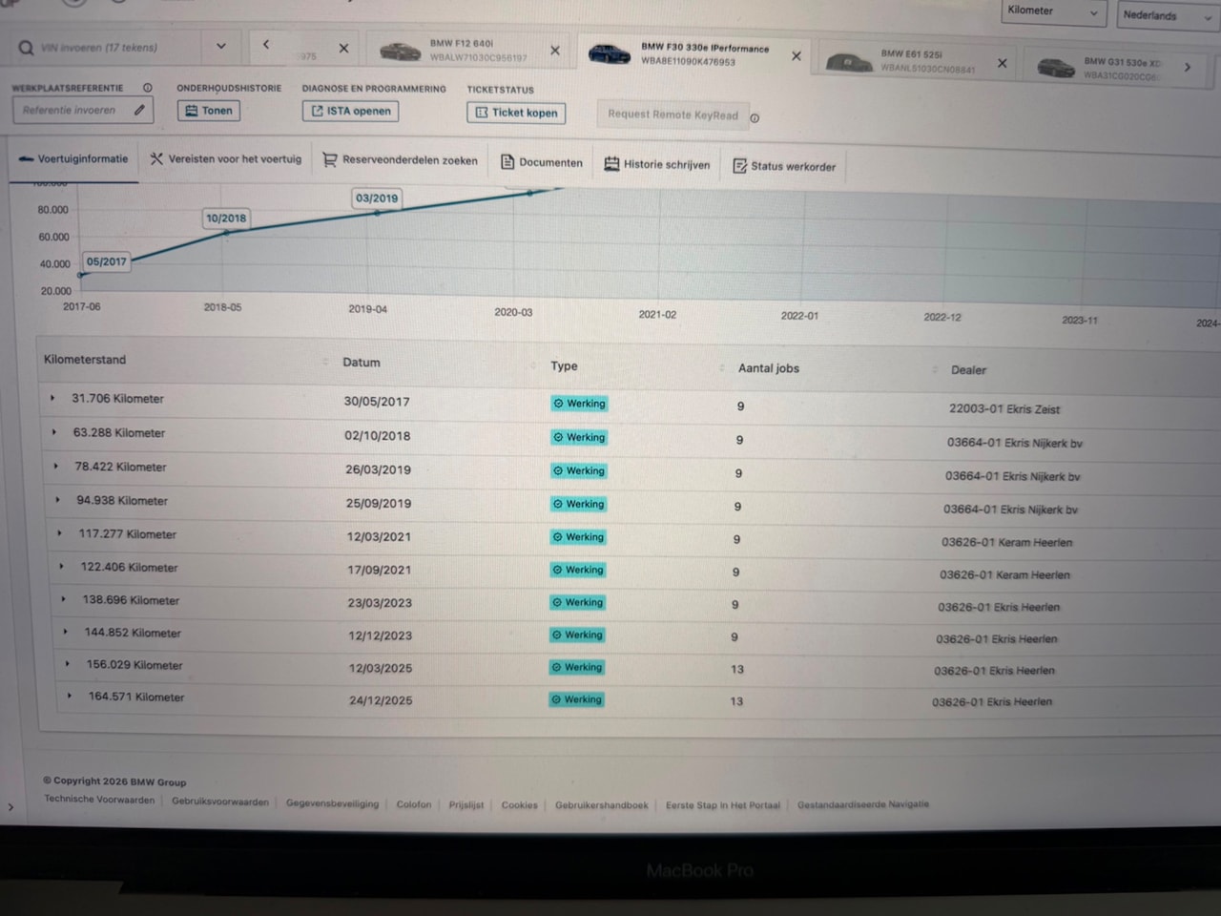Expand the 31.706 Kilometer row
1221x916 pixels.
coord(52,398)
